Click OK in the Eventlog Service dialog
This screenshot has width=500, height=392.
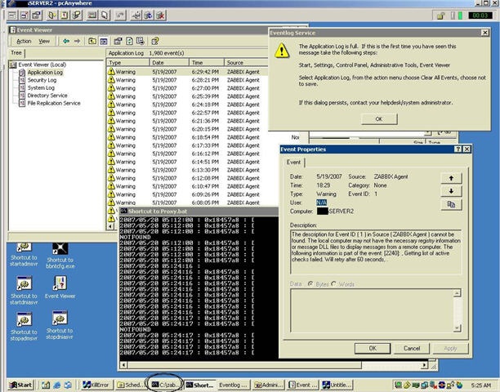coord(379,118)
